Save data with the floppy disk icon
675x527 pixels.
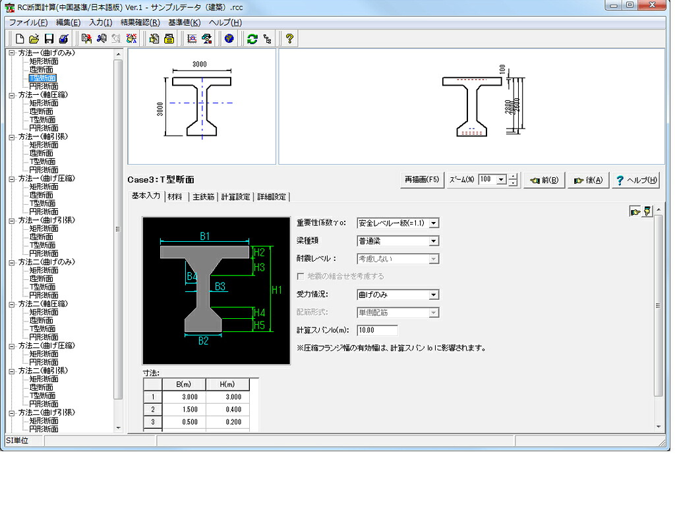[49, 39]
